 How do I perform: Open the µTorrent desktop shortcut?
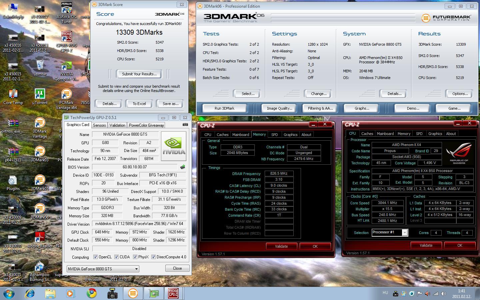click(40, 97)
